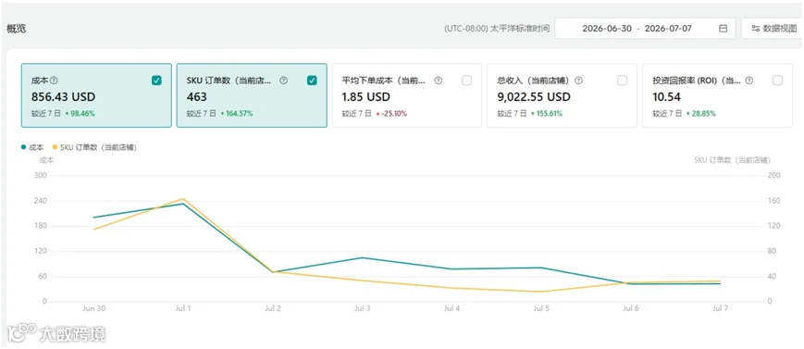Click the help icon next to 成本

coord(55,81)
